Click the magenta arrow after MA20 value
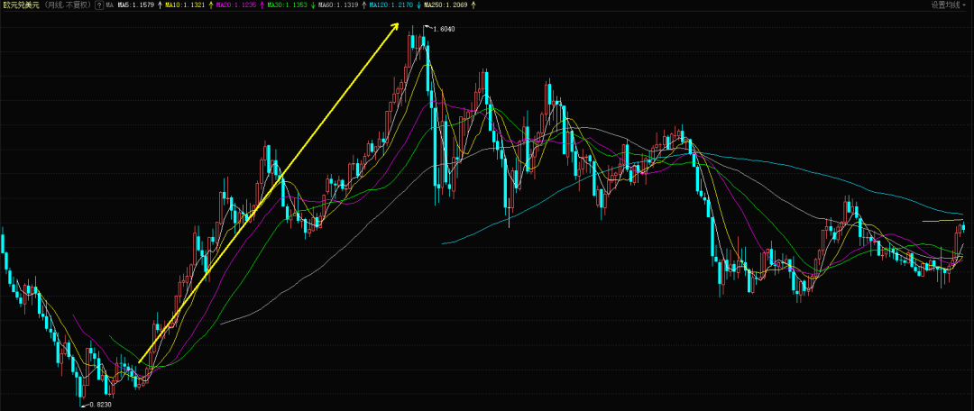 click(262, 5)
